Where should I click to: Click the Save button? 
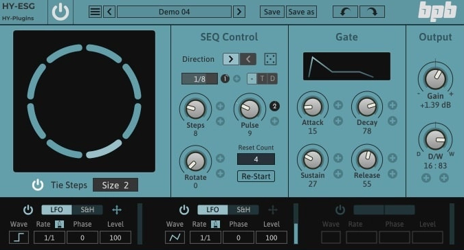click(272, 12)
